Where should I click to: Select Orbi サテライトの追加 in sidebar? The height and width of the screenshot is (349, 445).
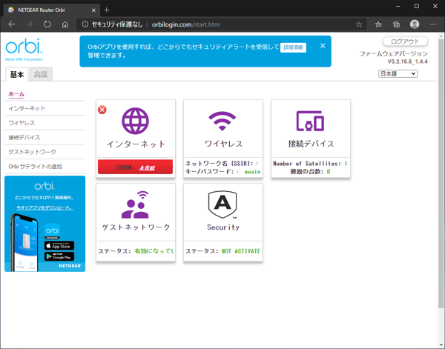[35, 167]
